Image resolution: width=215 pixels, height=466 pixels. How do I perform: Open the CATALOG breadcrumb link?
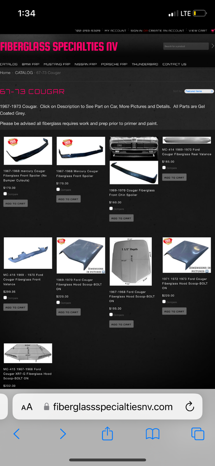(x=24, y=72)
